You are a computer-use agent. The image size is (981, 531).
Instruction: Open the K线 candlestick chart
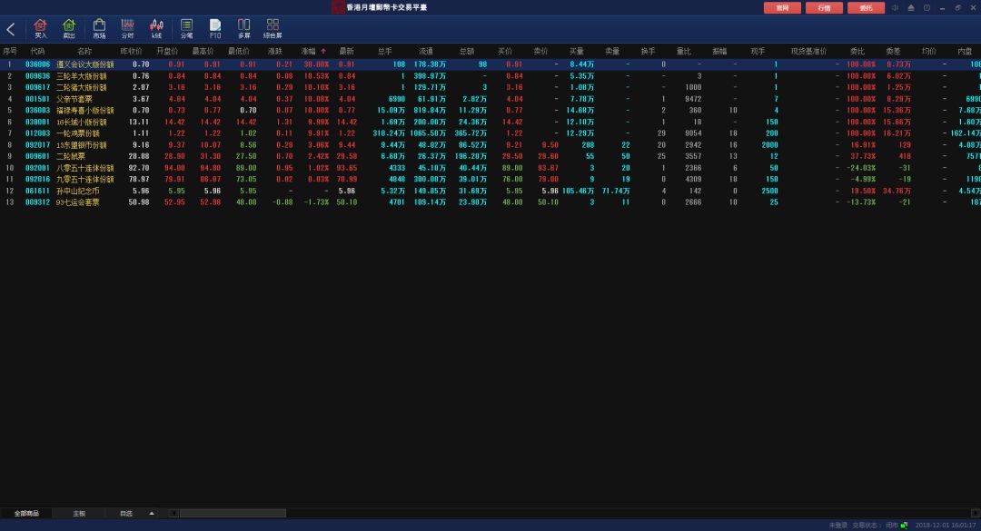click(156, 29)
